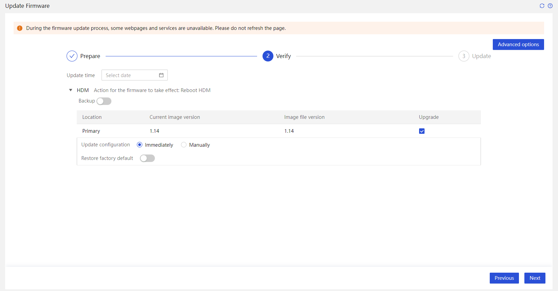Click the Image file version column header
Image resolution: width=558 pixels, height=291 pixels.
[304, 117]
